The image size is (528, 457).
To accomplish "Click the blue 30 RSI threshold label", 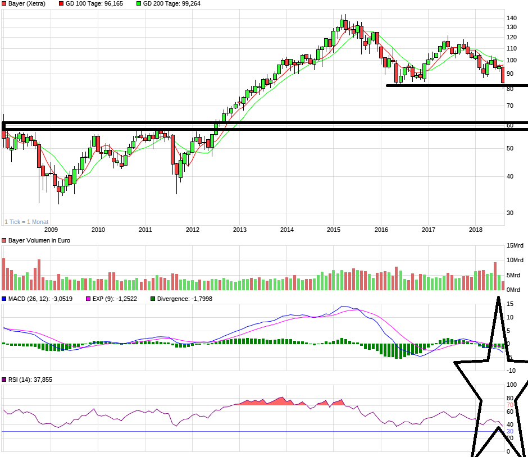I will pyautogui.click(x=510, y=431).
